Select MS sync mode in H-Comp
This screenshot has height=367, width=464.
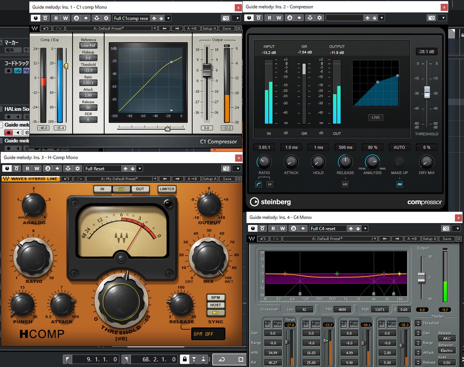pyautogui.click(x=216, y=313)
